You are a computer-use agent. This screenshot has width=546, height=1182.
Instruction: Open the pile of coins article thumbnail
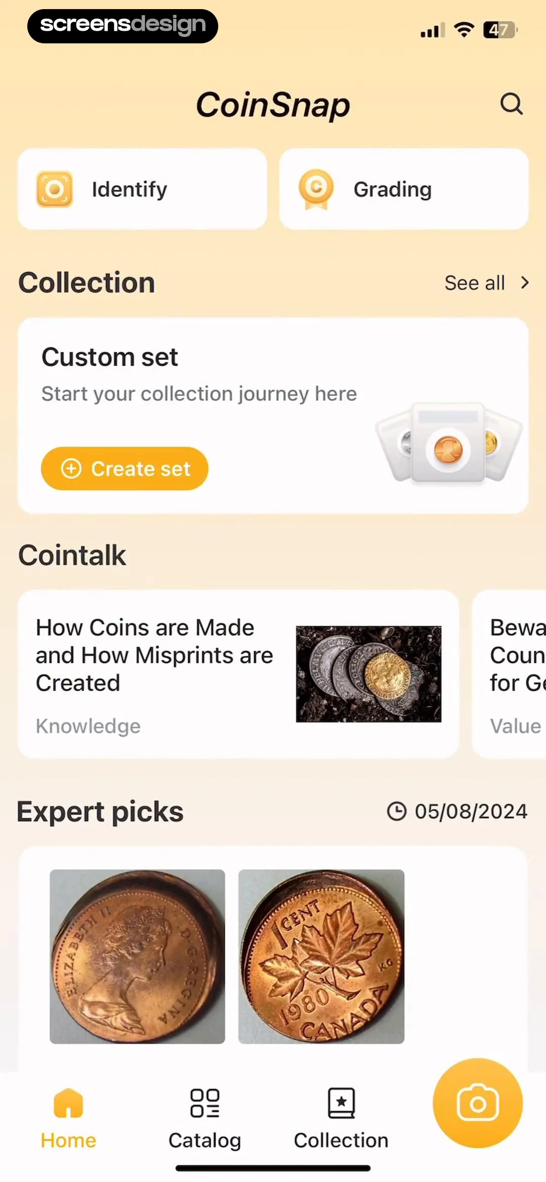pyautogui.click(x=369, y=674)
